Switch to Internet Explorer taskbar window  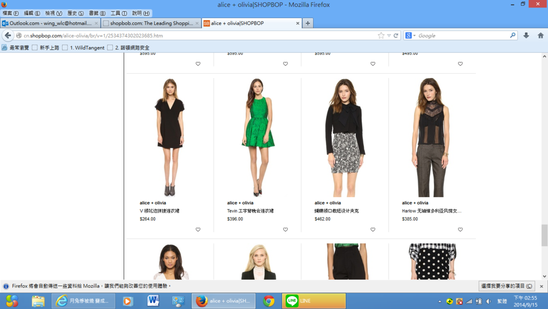click(83, 301)
